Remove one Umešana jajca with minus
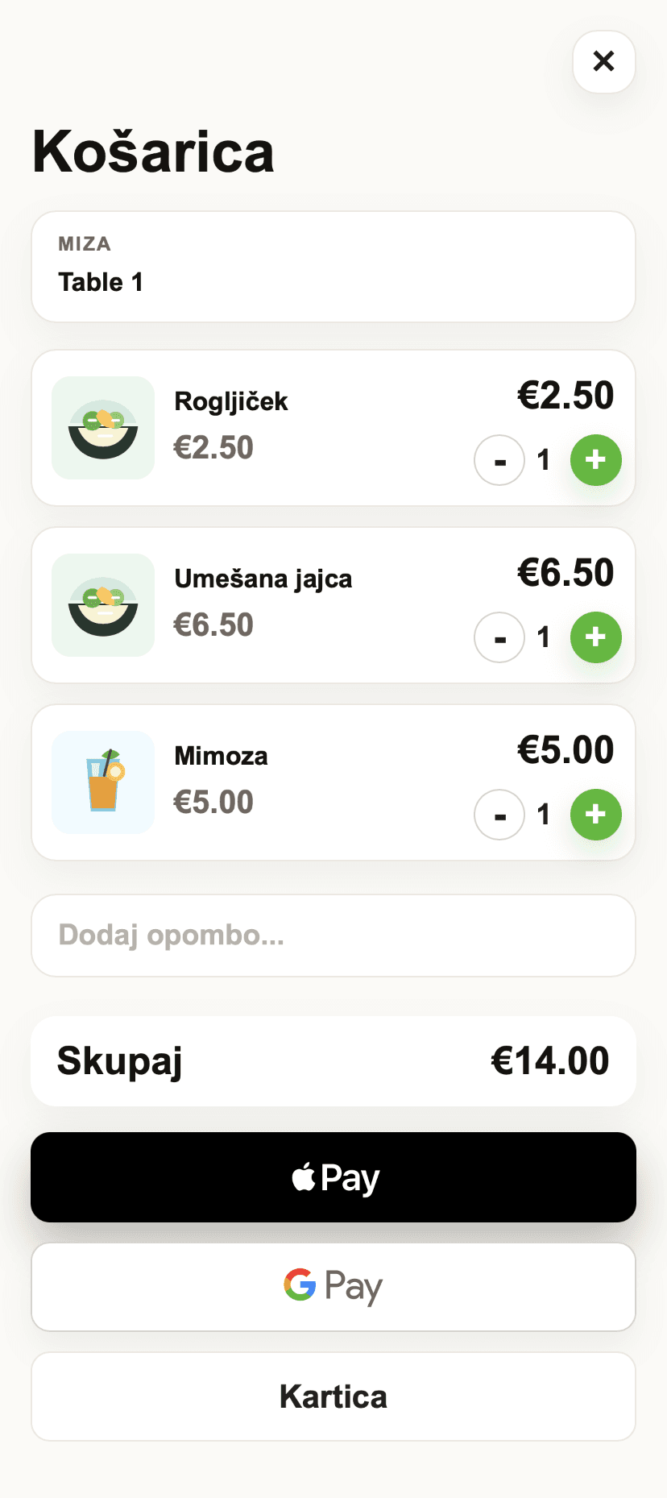The width and height of the screenshot is (667, 1498). 499,637
